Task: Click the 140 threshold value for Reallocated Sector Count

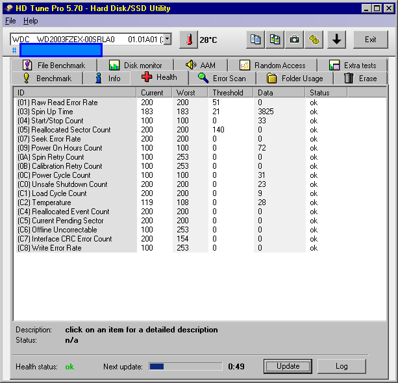Action: (x=218, y=130)
